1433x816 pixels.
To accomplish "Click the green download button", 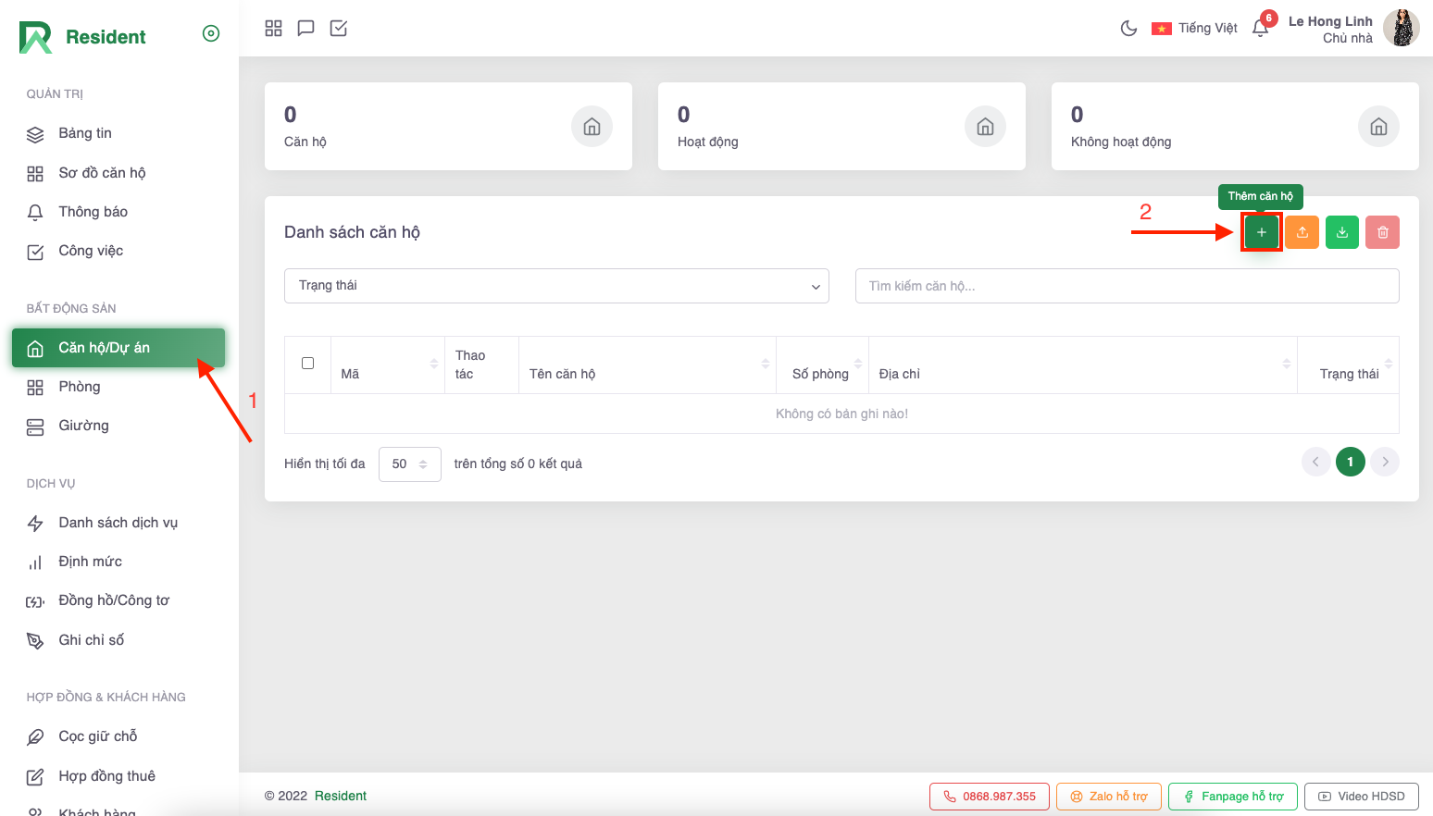I will (x=1342, y=232).
